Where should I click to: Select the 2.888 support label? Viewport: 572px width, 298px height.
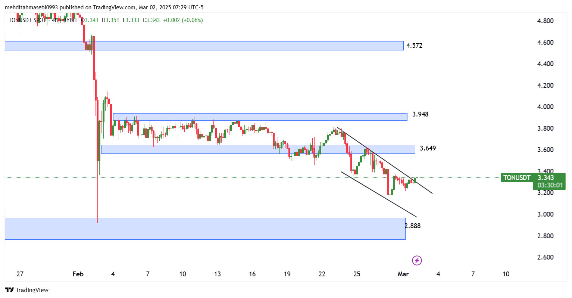tap(413, 226)
